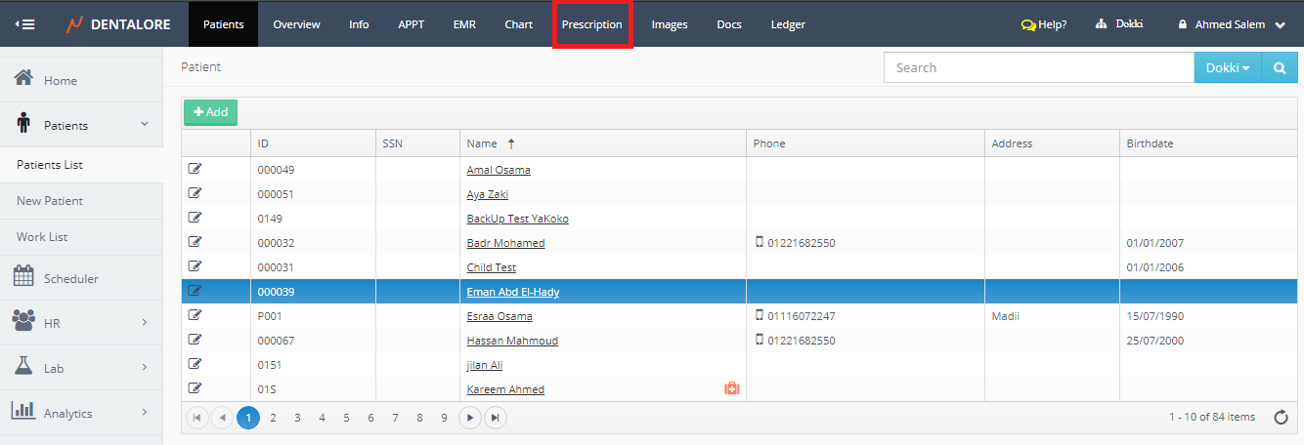Sort the grid by Name column header
Screen dimensions: 1304x445
[x=482, y=143]
